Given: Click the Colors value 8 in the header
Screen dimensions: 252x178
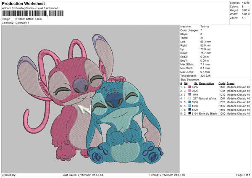Looking at the screenshot, I should coord(243,7).
